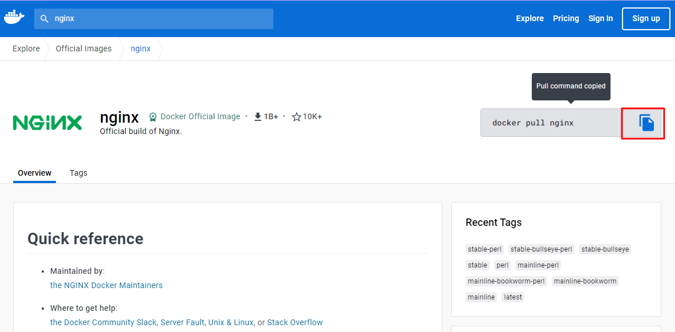Image resolution: width=675 pixels, height=332 pixels.
Task: Select the stable tag
Action: 478,265
